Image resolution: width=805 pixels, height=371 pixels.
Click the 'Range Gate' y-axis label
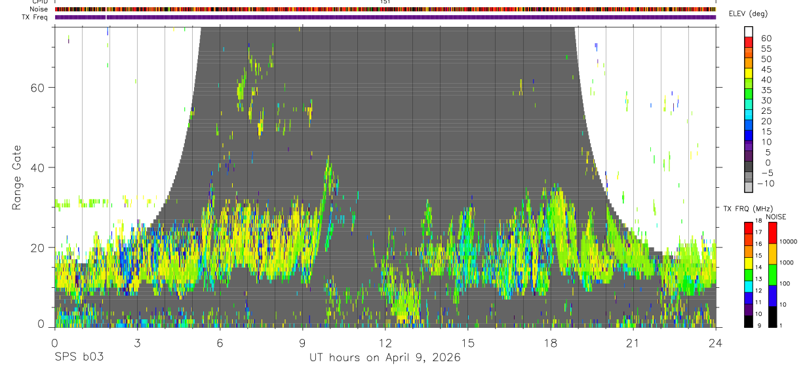[18, 177]
